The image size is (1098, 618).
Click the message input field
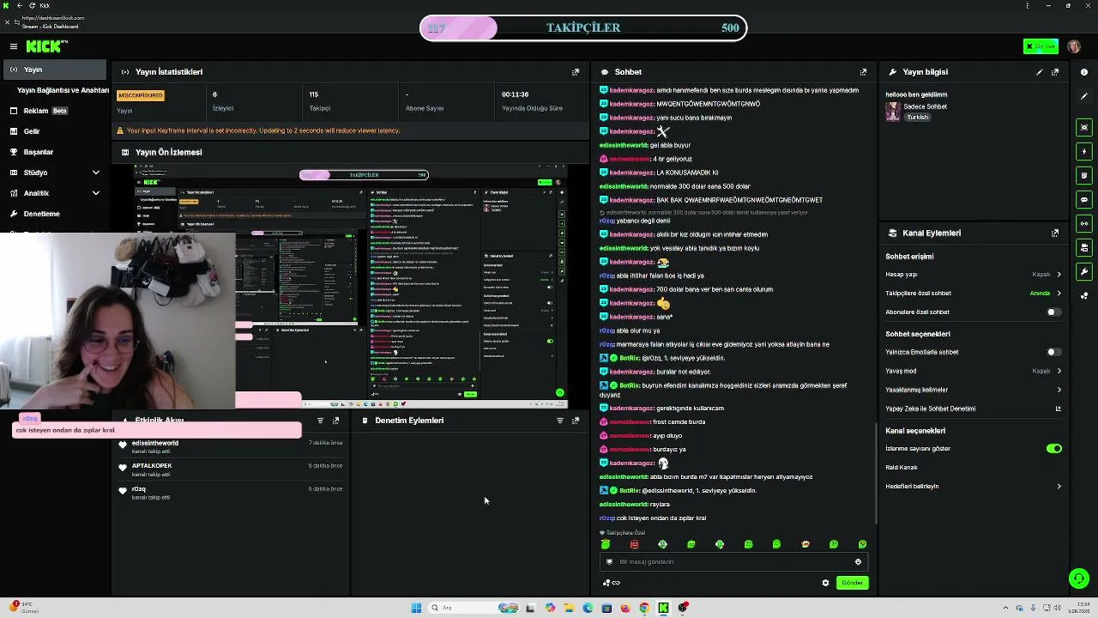733,562
